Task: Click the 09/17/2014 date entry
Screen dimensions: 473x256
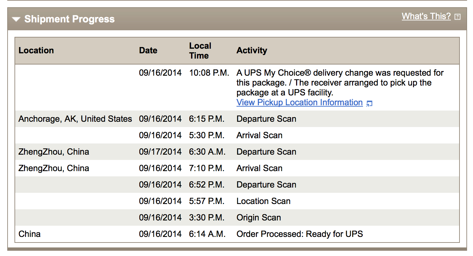Action: [x=160, y=152]
